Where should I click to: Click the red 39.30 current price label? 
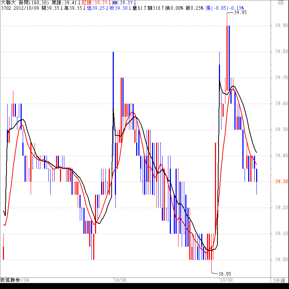coord(281,182)
